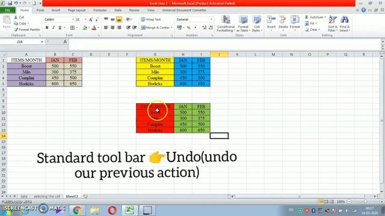The width and height of the screenshot is (385, 216).
Task: Toggle Italic formatting
Action: click(x=54, y=28)
